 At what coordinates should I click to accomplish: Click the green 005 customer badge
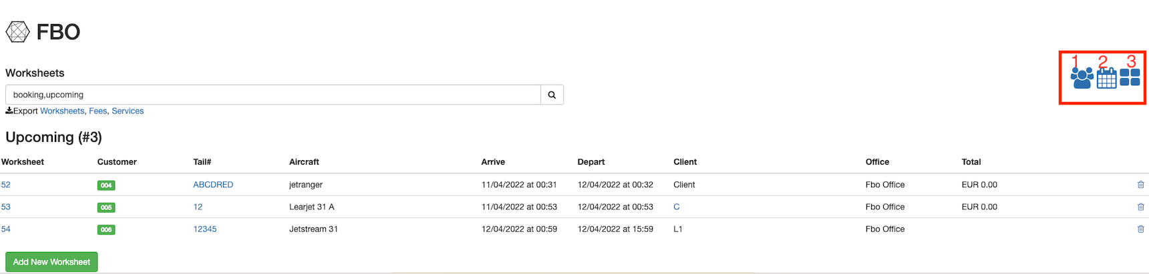[x=106, y=207]
